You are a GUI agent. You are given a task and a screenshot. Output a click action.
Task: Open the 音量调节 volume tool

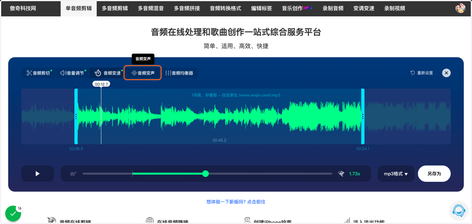(x=72, y=73)
